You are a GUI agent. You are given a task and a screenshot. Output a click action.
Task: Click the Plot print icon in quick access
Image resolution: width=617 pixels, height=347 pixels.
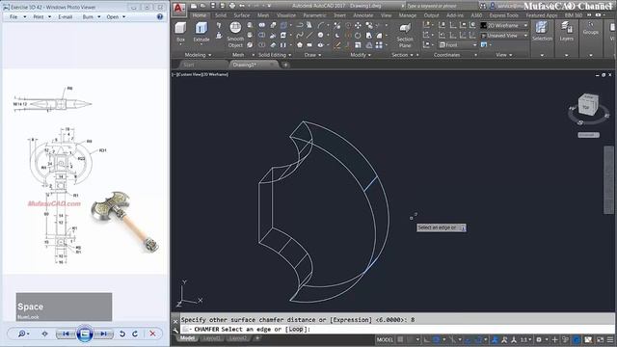click(232, 6)
